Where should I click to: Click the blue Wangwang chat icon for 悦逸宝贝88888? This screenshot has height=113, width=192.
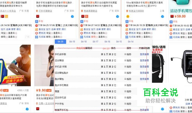[x=162, y=16]
